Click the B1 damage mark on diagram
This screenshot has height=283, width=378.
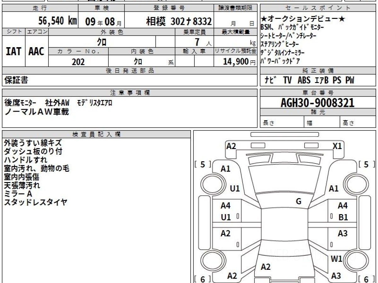(x=343, y=217)
